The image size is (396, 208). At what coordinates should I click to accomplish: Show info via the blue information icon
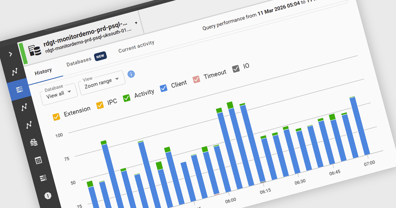coord(131,74)
